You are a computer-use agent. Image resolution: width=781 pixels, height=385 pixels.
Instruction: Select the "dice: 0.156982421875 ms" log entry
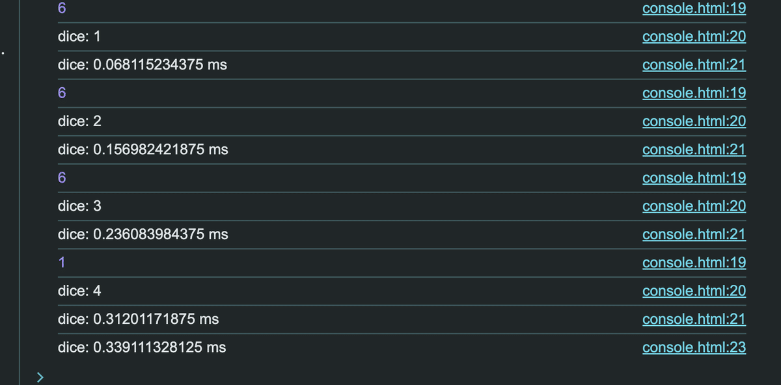coord(143,150)
